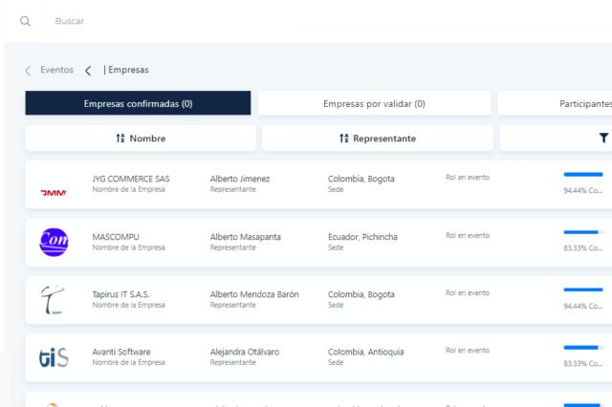This screenshot has width=612, height=407.
Task: Click the Empresas breadcrumb label
Action: click(x=128, y=70)
